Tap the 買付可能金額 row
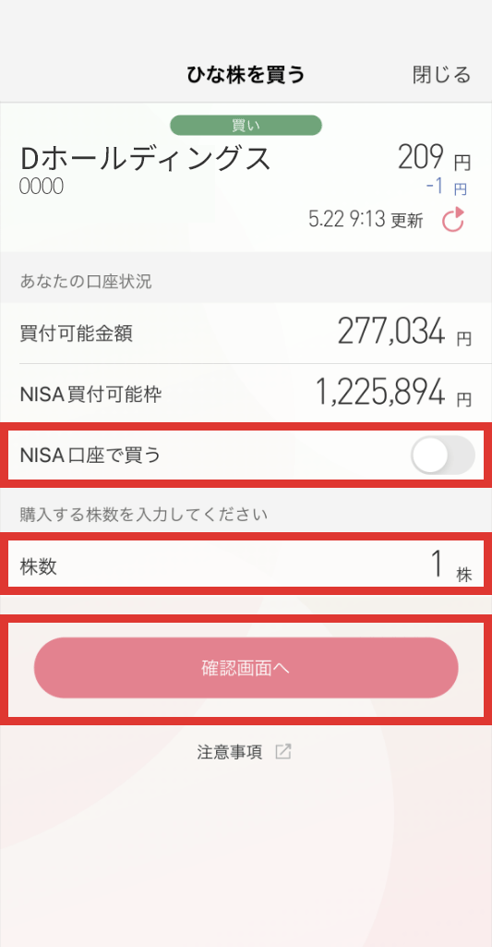Screen dimensions: 492x947 pyautogui.click(x=246, y=334)
